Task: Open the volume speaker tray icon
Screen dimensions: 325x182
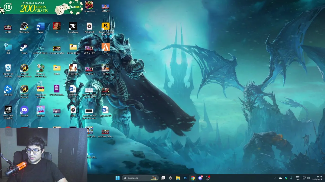Action: (308, 178)
